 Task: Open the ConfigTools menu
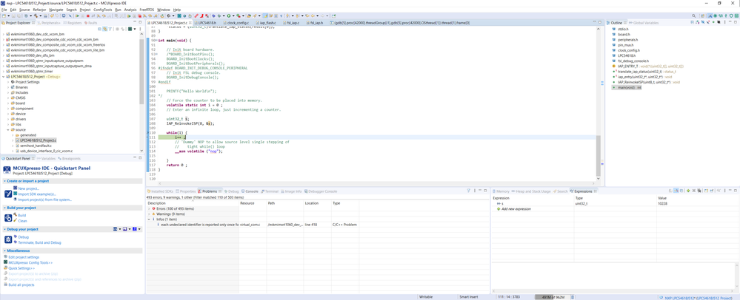point(102,10)
